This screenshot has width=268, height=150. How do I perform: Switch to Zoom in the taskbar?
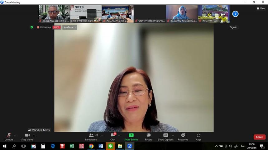click(x=130, y=146)
